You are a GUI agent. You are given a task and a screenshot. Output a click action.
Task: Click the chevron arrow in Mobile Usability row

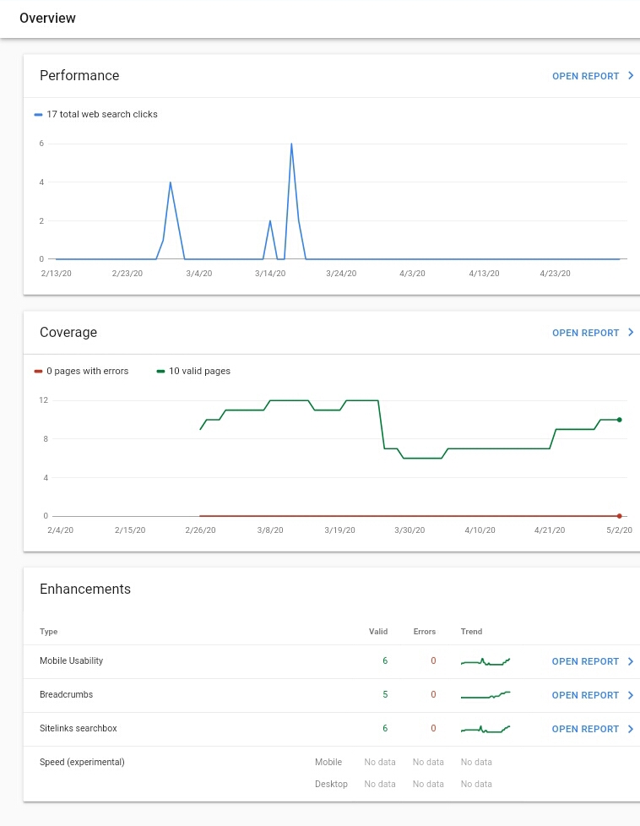pos(631,661)
